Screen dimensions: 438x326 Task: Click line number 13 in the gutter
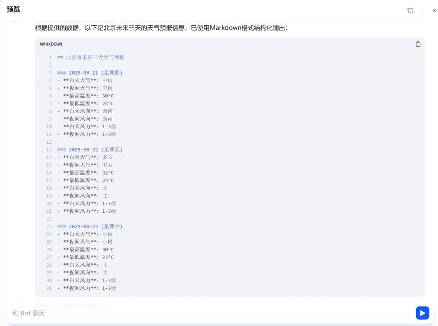(49, 150)
